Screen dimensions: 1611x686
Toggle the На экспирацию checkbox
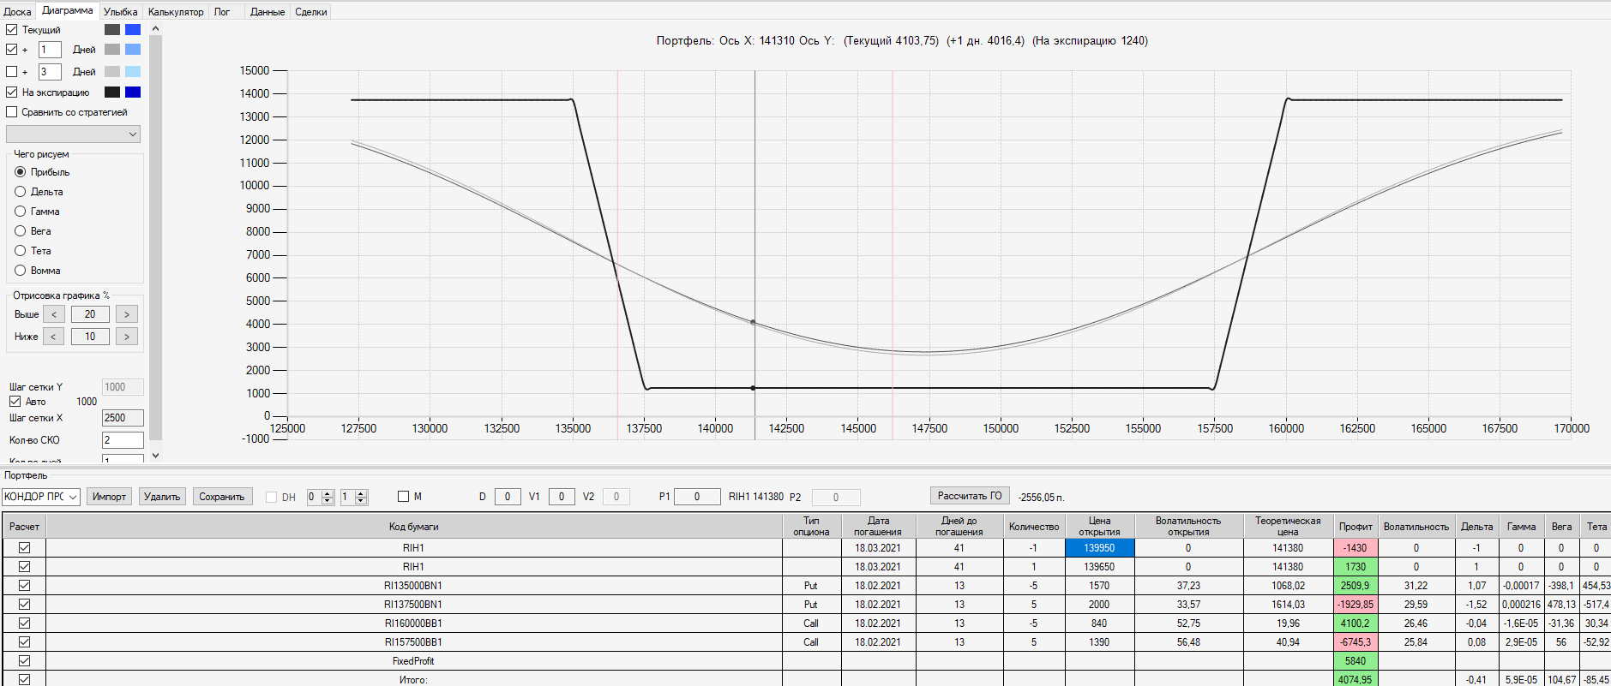[12, 92]
